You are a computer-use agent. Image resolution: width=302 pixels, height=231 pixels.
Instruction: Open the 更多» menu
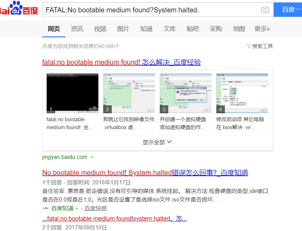(x=262, y=29)
